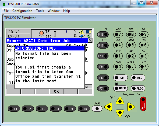Click keypad number 9 (GHI)

point(144,34)
